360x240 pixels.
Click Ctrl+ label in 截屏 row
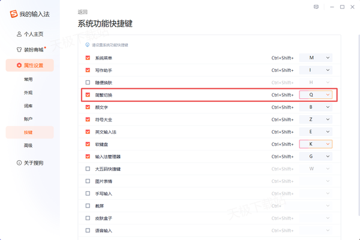pyautogui.click(x=276, y=206)
